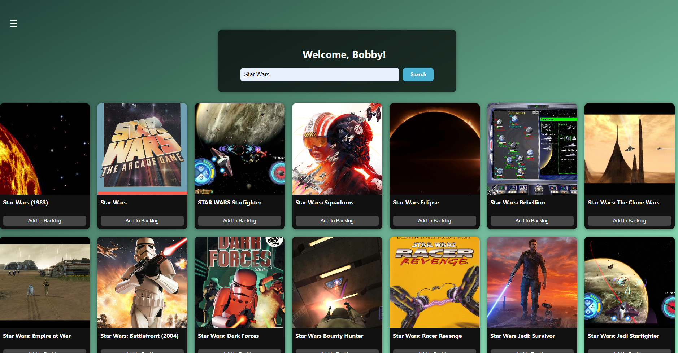Image resolution: width=678 pixels, height=353 pixels.
Task: Add Star Wars Eclipse to Backlog
Action: click(x=434, y=220)
